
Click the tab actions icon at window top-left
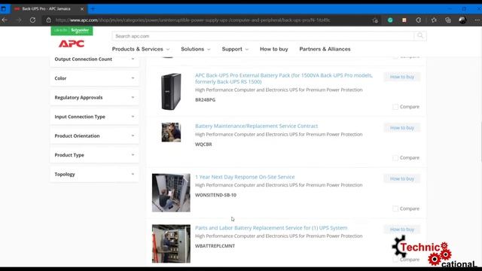[3, 9]
